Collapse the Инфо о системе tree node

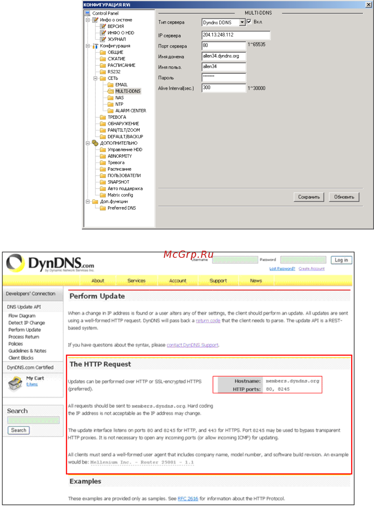coord(87,20)
